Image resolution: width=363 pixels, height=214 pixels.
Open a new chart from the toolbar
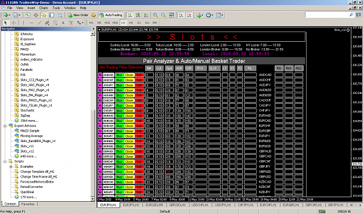(5, 15)
